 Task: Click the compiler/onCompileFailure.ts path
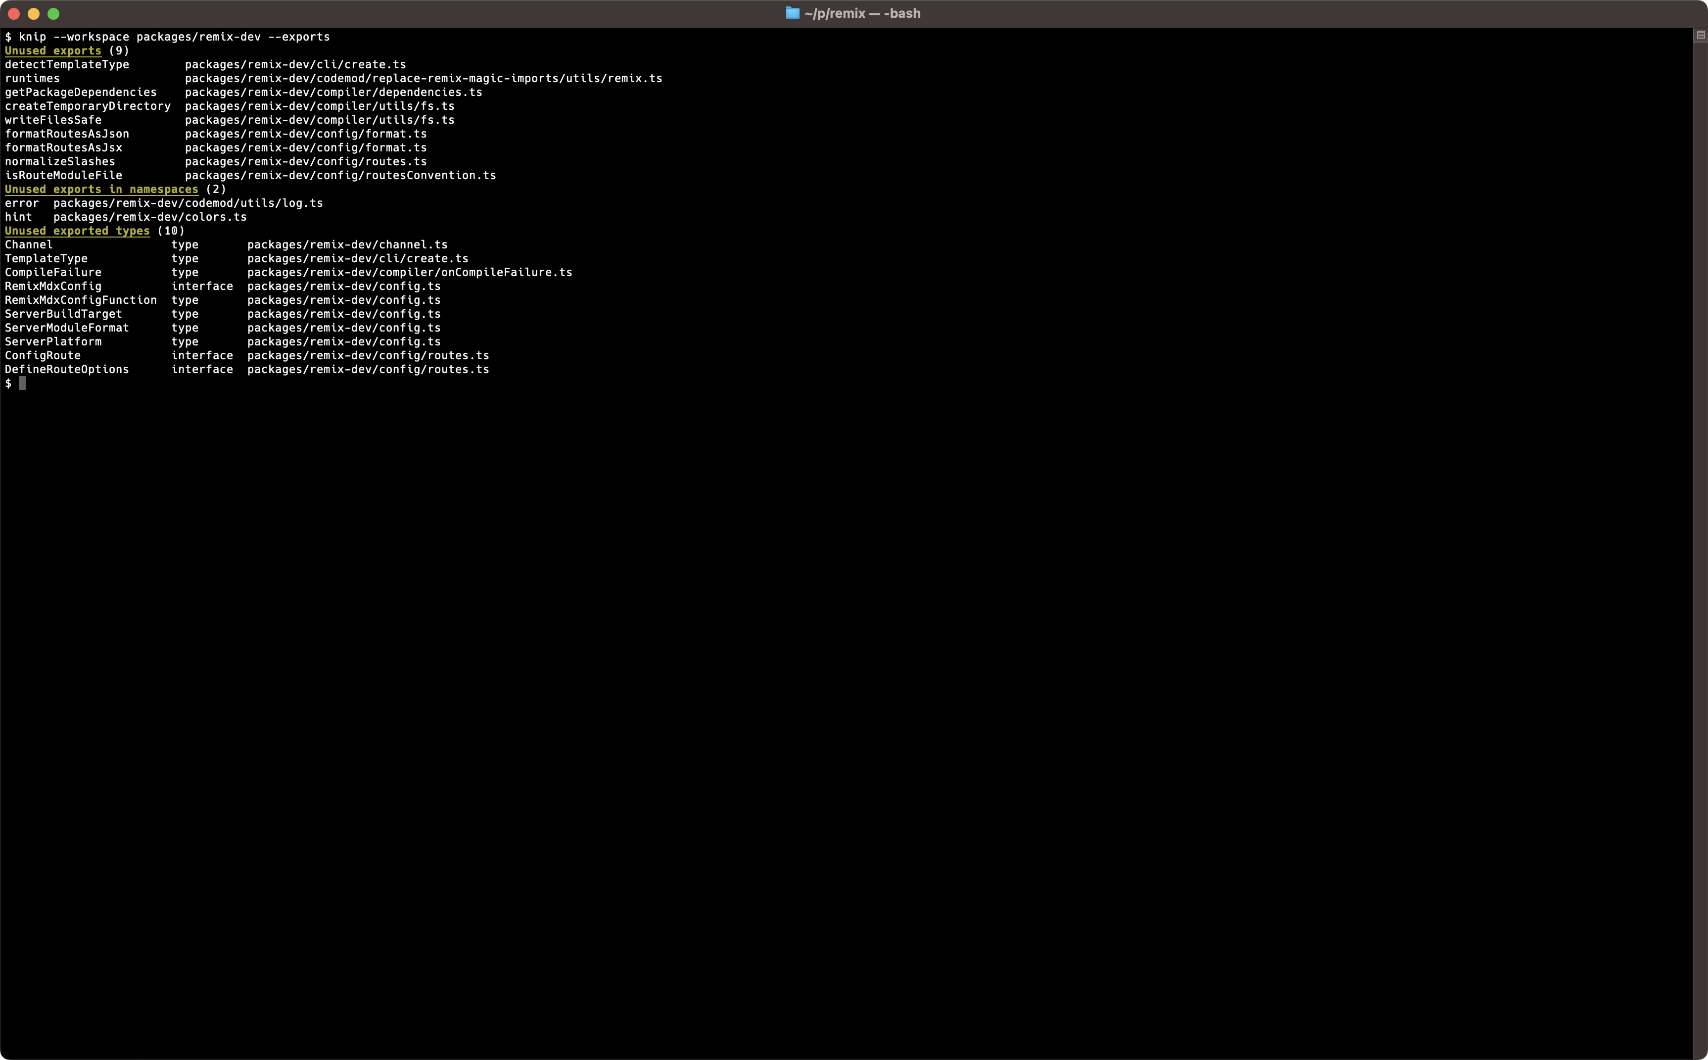coord(410,273)
